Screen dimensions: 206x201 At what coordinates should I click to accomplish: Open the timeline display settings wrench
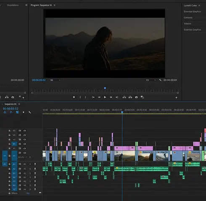coord(29,112)
